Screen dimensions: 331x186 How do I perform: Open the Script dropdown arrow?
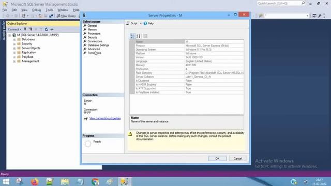141,23
